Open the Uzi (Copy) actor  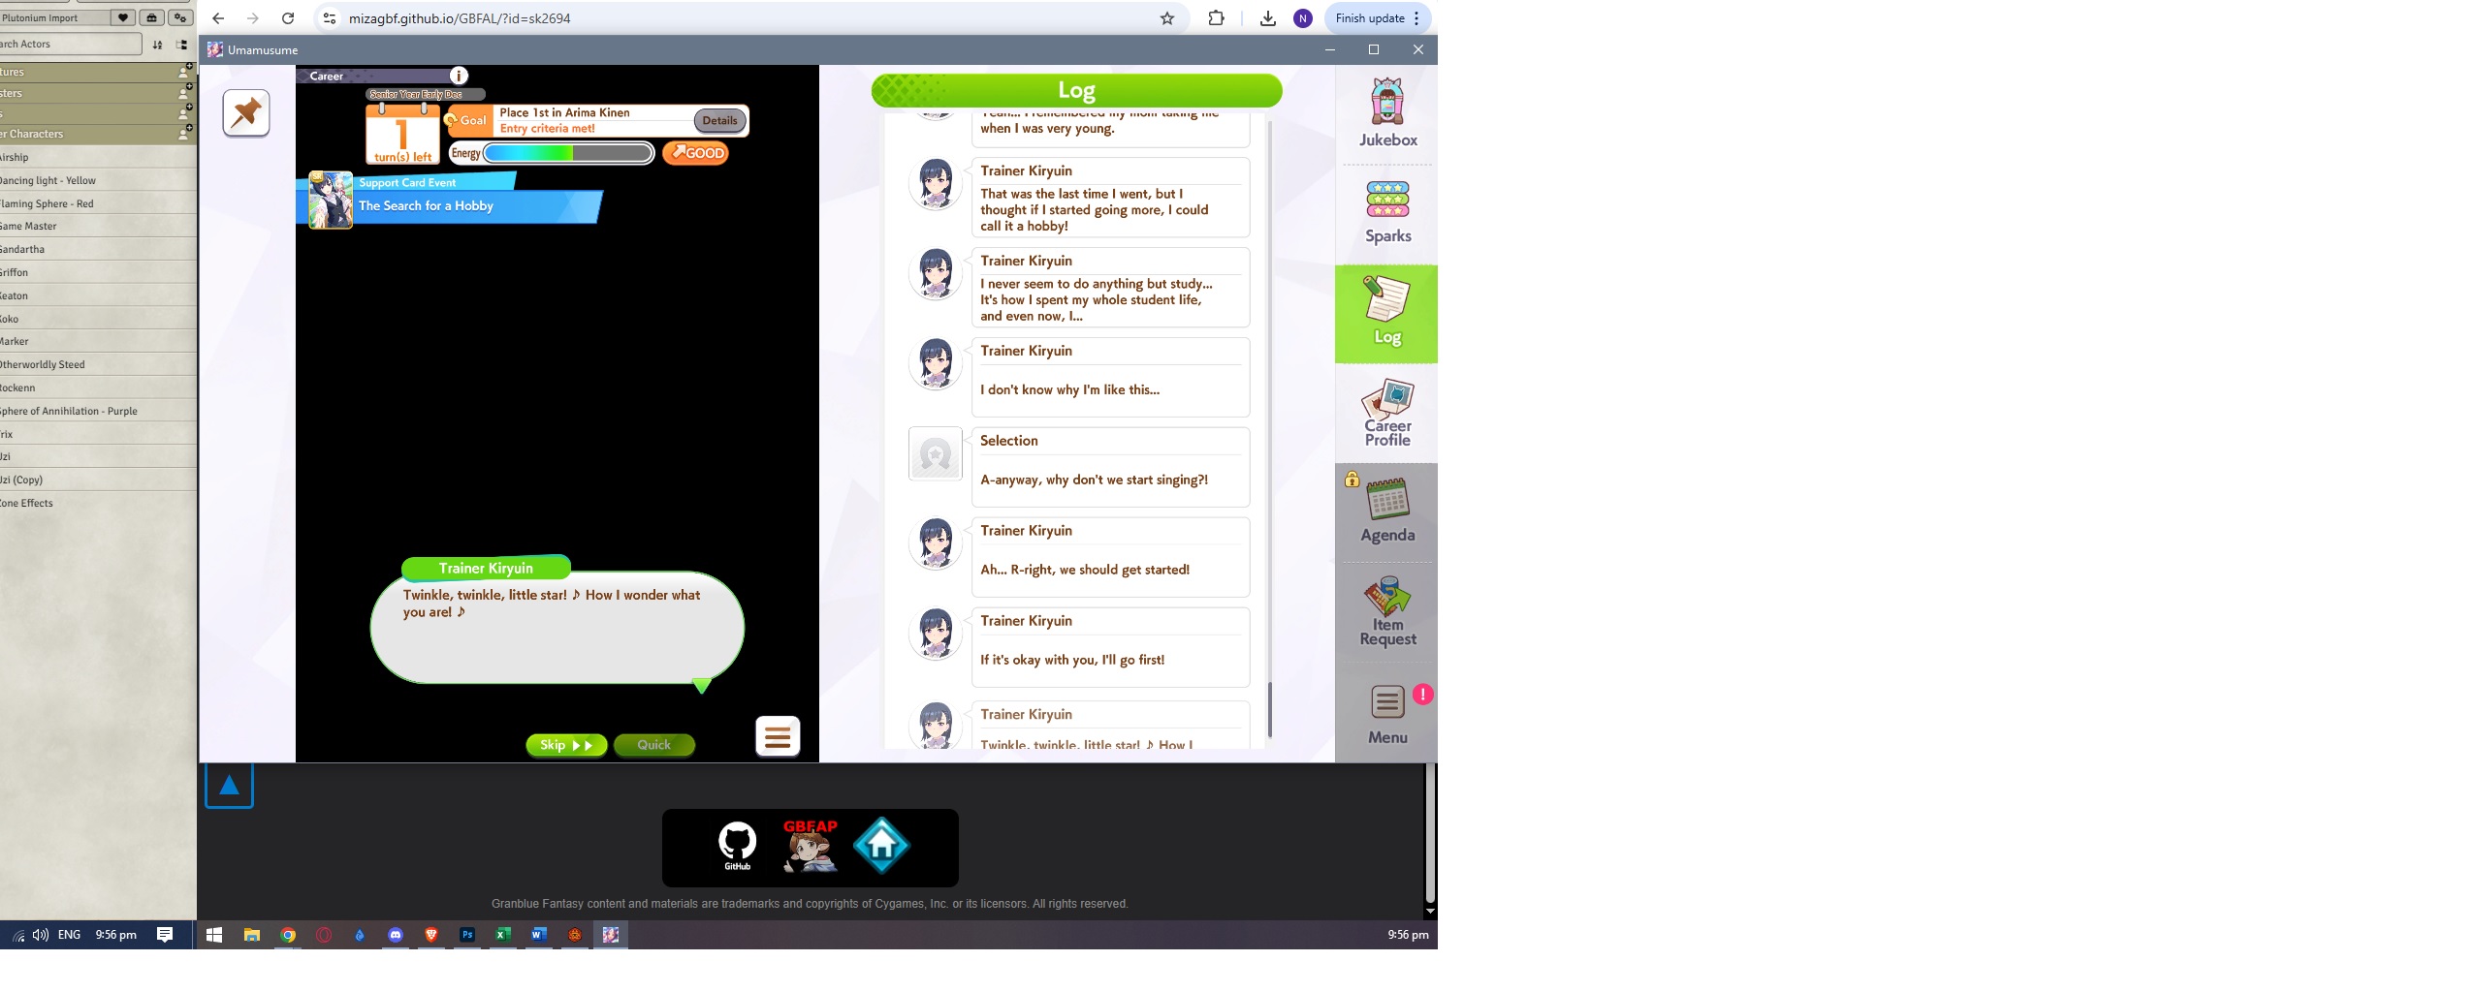click(97, 480)
